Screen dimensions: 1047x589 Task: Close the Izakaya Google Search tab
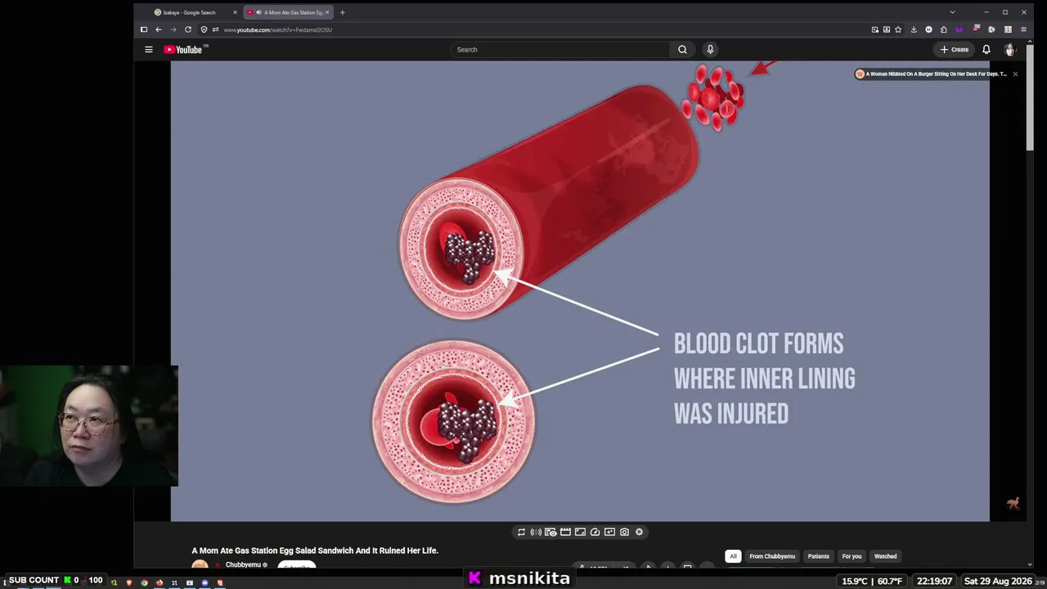(236, 12)
